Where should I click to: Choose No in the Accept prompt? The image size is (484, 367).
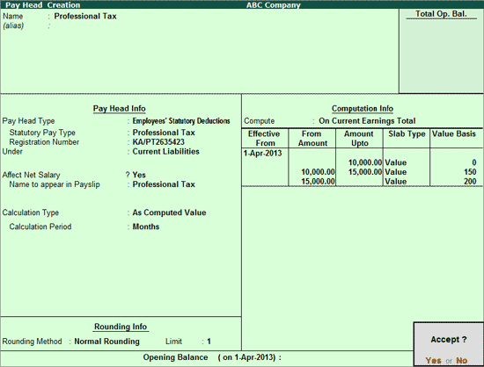pyautogui.click(x=462, y=360)
